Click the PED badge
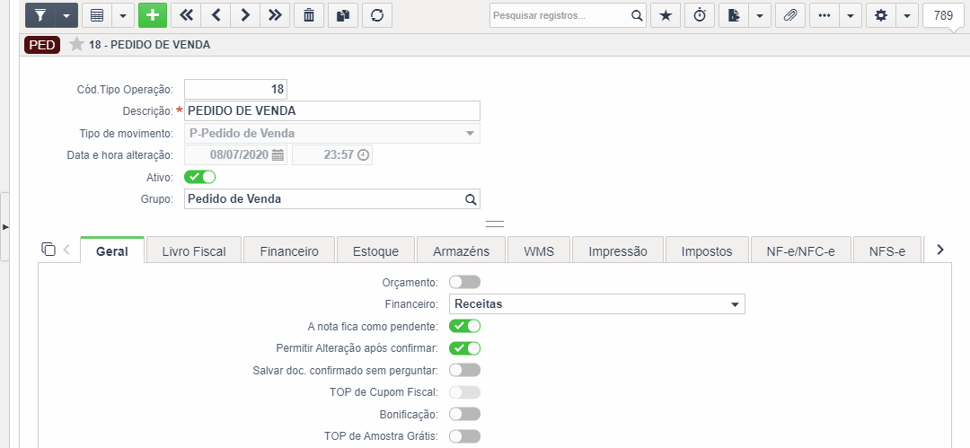The width and height of the screenshot is (970, 448). coord(42,45)
